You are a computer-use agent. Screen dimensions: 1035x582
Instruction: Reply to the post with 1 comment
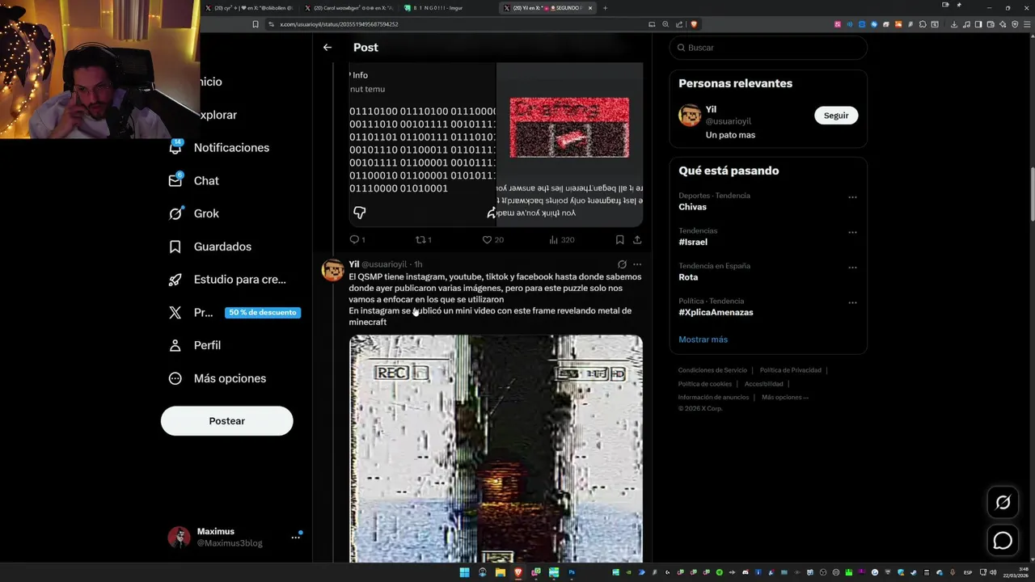pyautogui.click(x=357, y=240)
